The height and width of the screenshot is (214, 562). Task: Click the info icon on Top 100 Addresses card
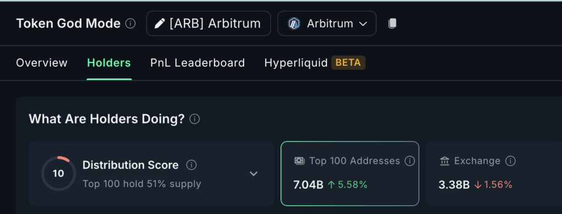pos(409,161)
